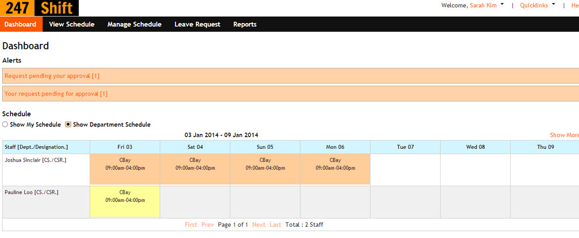
Task: Open Joshua Sinclair's Fri 03 CBay shift
Action: coord(125,170)
